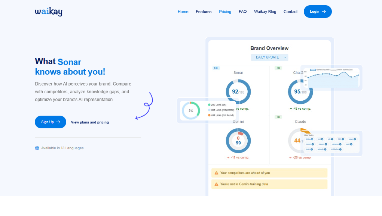Screen dimensions: 382x216
Task: Follow the View plans and pricing link
Action: click(x=90, y=122)
